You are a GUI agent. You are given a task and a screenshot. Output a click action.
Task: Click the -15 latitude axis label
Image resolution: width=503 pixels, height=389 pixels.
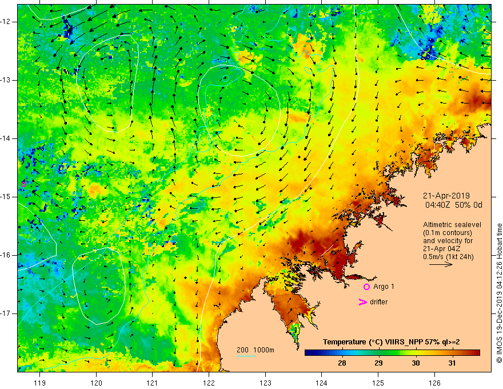(x=6, y=197)
